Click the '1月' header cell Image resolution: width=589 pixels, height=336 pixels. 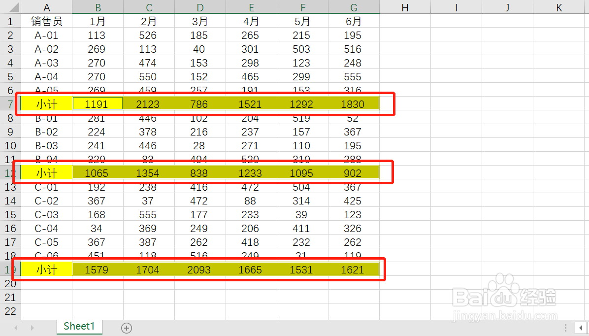click(98, 21)
